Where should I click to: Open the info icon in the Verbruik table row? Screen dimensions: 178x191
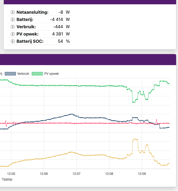coord(12,27)
